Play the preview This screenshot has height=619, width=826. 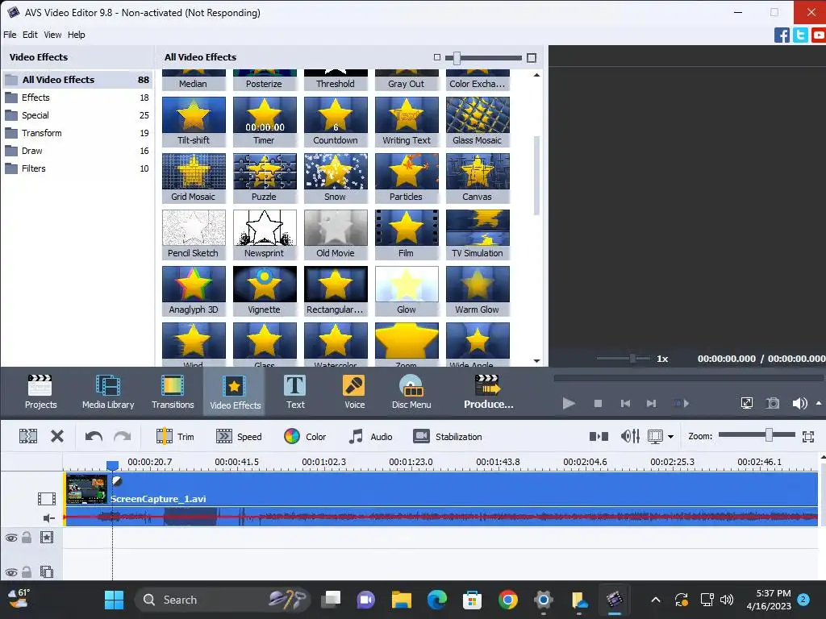click(569, 403)
